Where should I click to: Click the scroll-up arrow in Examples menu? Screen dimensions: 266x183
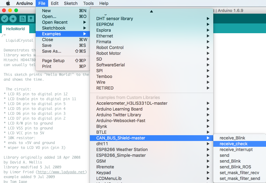tap(151, 11)
